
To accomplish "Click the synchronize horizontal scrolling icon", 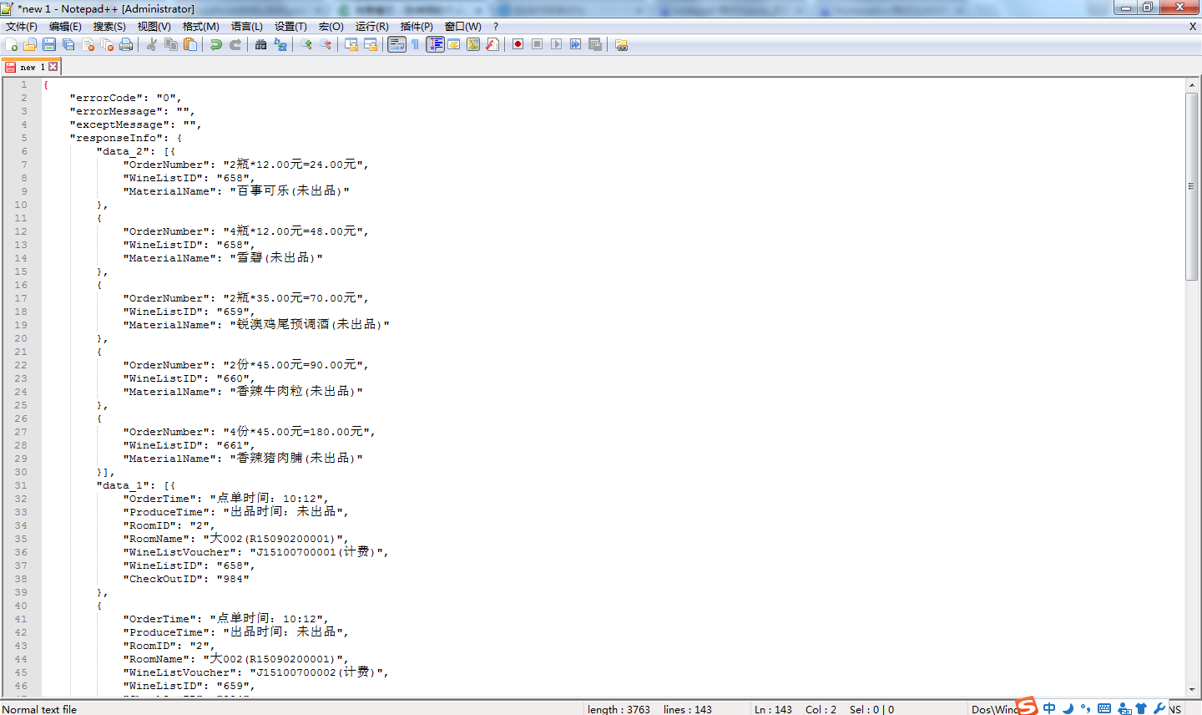I will 371,44.
